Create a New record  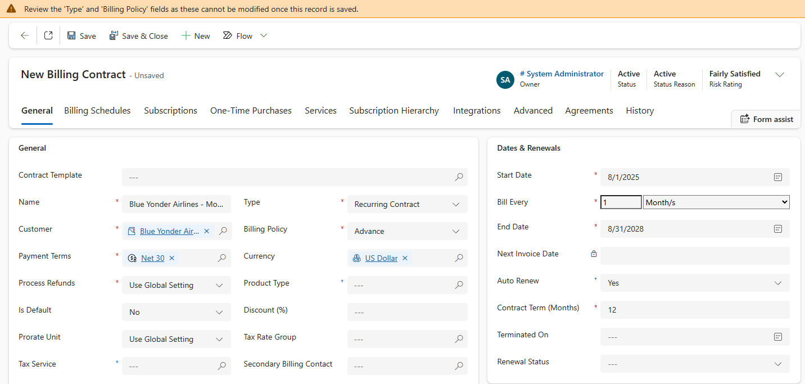(x=196, y=35)
